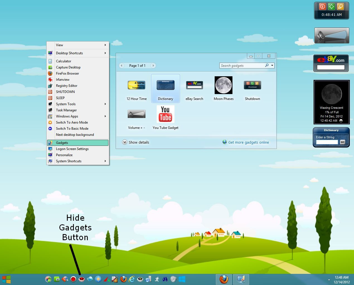Click the orange key lock button in gadget
The image size is (354, 285).
coord(340,6)
